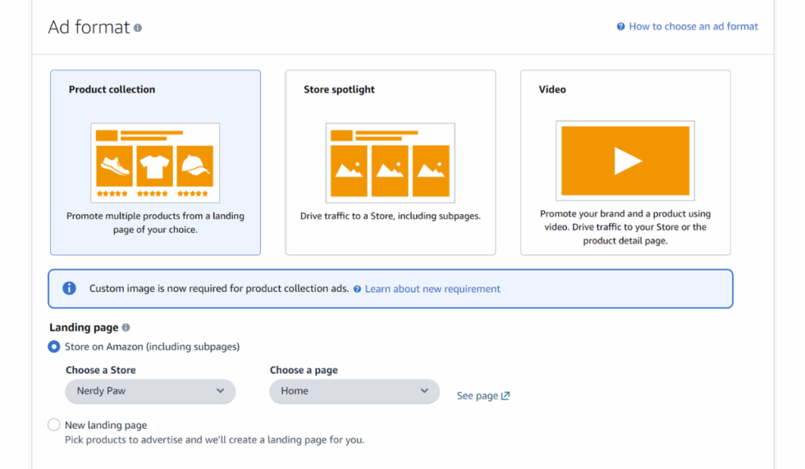Click the See page external link
Image resolution: width=805 pixels, height=469 pixels.
tap(483, 396)
